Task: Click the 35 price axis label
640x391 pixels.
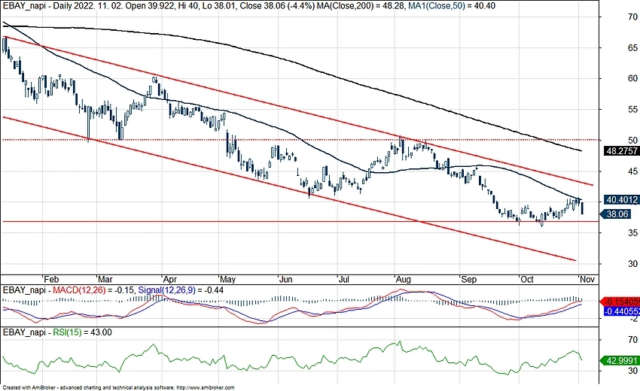Action: coord(632,233)
